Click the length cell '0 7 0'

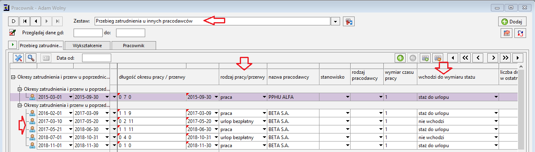(x=152, y=97)
